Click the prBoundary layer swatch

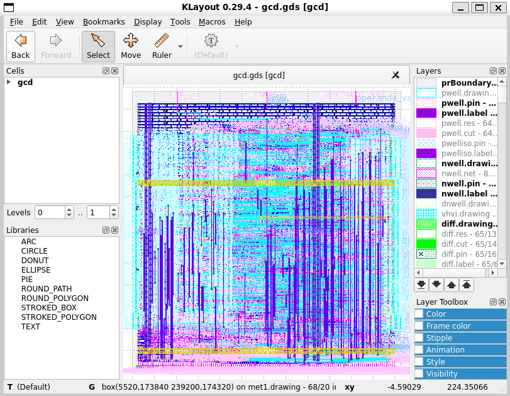coord(426,82)
